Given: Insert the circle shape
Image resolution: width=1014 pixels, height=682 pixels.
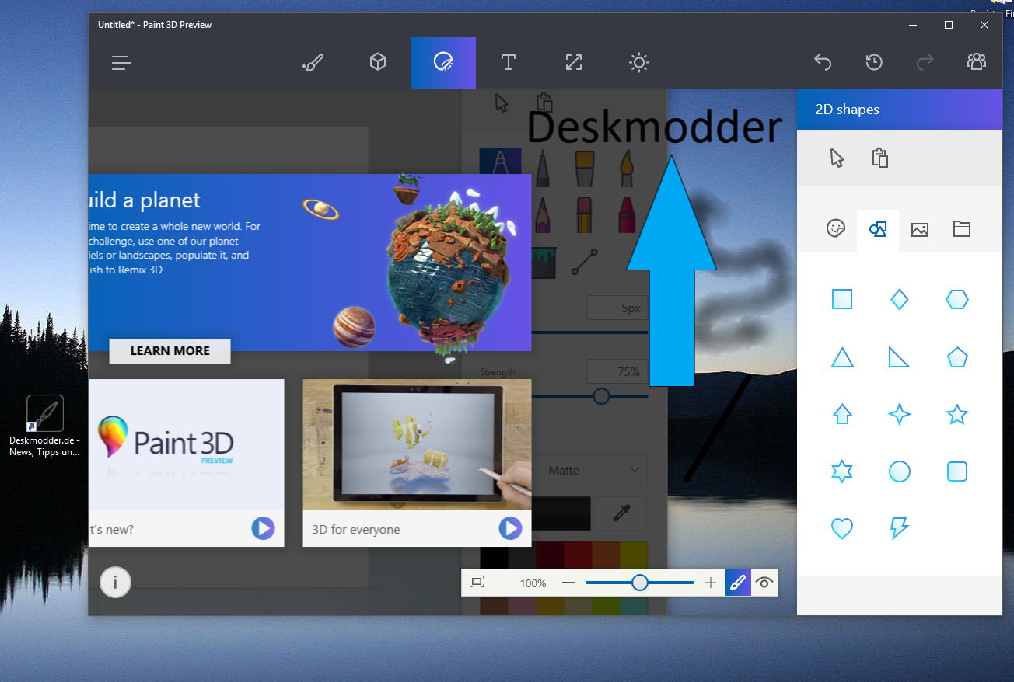Looking at the screenshot, I should pos(900,471).
